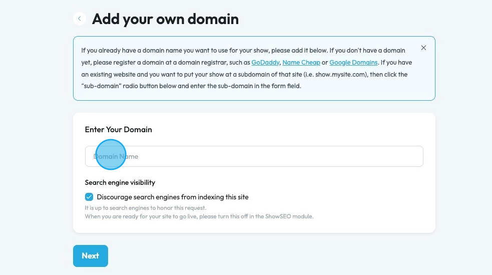Uncheck Discourage search engines checkbox
Viewport: 492px width, 275px height.
pos(89,197)
